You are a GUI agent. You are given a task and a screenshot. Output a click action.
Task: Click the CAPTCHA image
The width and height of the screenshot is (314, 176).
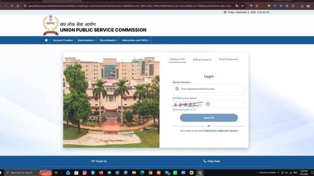pyautogui.click(x=188, y=105)
